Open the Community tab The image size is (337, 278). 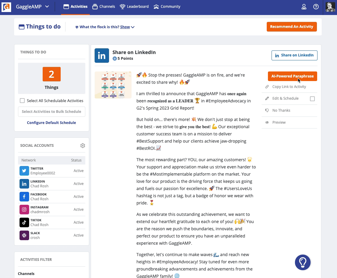[167, 7]
